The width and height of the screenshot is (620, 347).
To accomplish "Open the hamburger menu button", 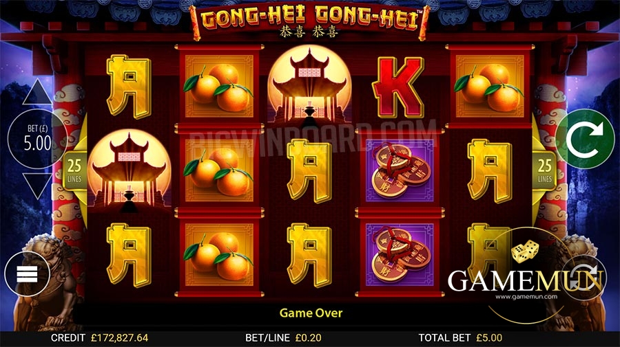I will pos(28,274).
